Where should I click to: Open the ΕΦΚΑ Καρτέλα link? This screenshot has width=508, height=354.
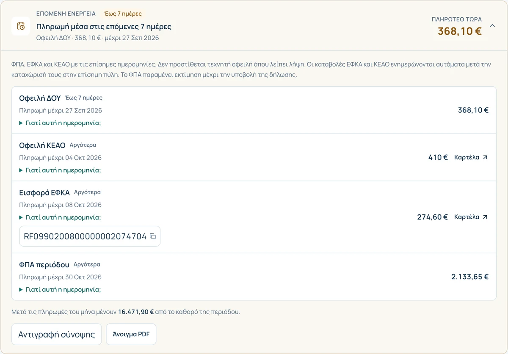point(471,217)
